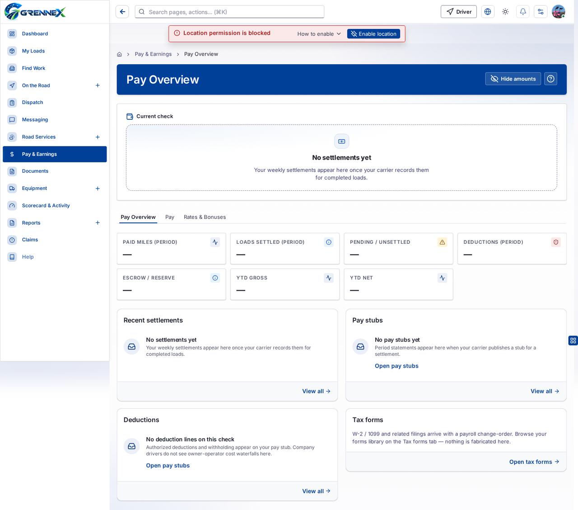This screenshot has height=510, width=578.
Task: Open the user profile avatar
Action: point(559,12)
